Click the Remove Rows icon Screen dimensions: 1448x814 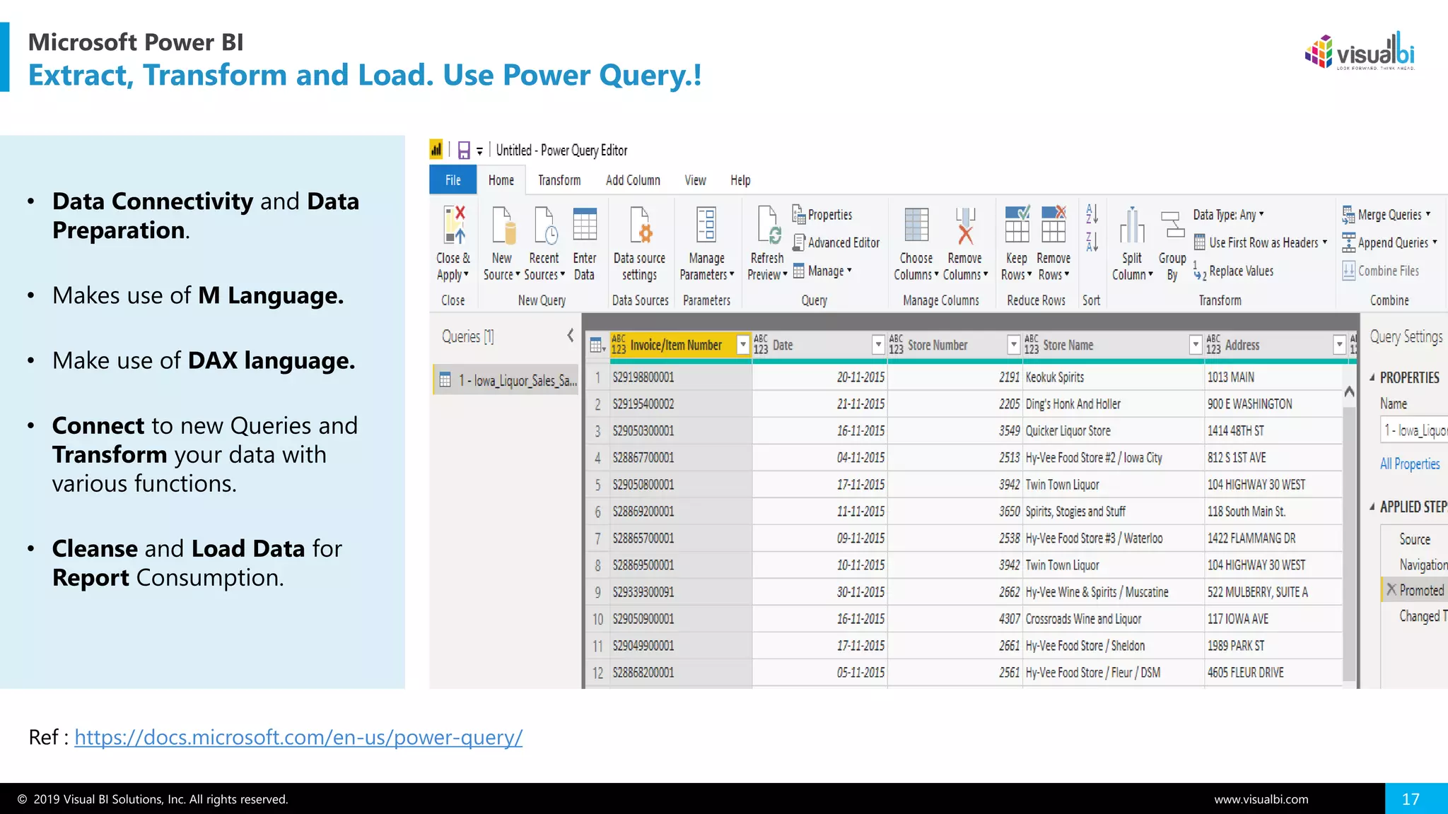[x=1053, y=224]
